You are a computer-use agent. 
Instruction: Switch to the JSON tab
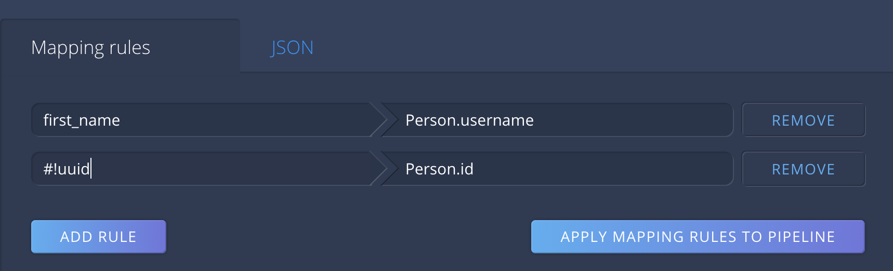click(292, 48)
